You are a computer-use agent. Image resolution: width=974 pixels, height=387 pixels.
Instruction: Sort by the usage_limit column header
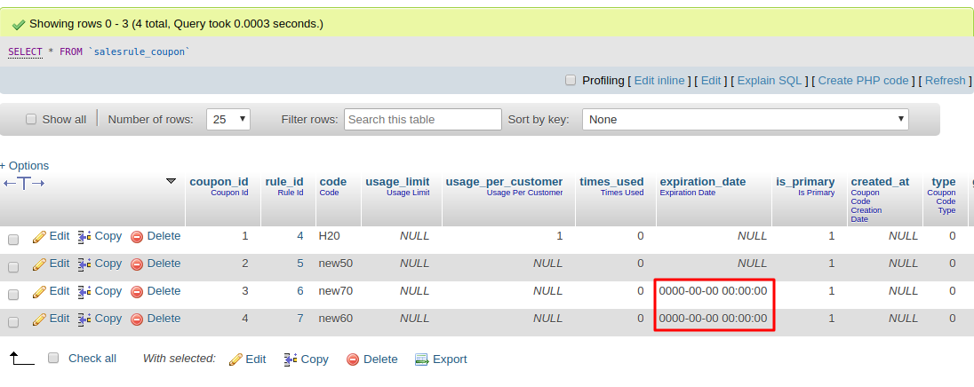click(x=397, y=182)
